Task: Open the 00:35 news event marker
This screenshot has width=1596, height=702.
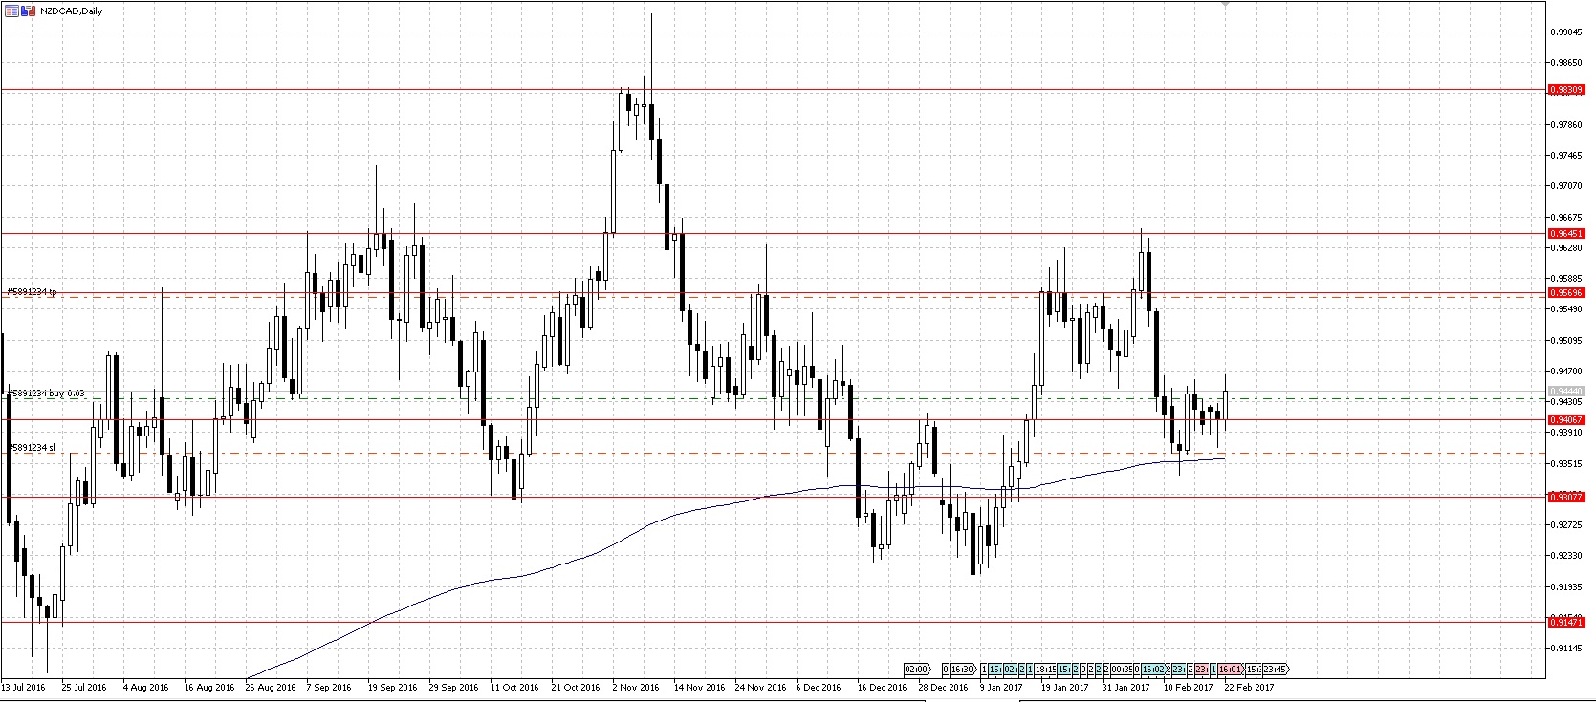Action: tap(1122, 670)
